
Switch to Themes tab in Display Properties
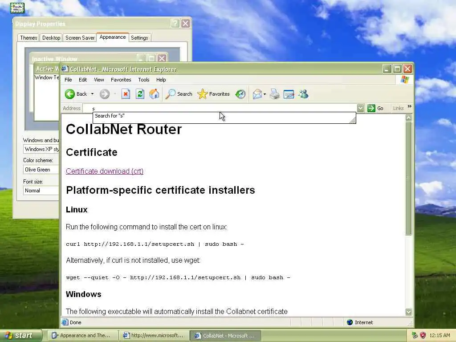pyautogui.click(x=28, y=38)
